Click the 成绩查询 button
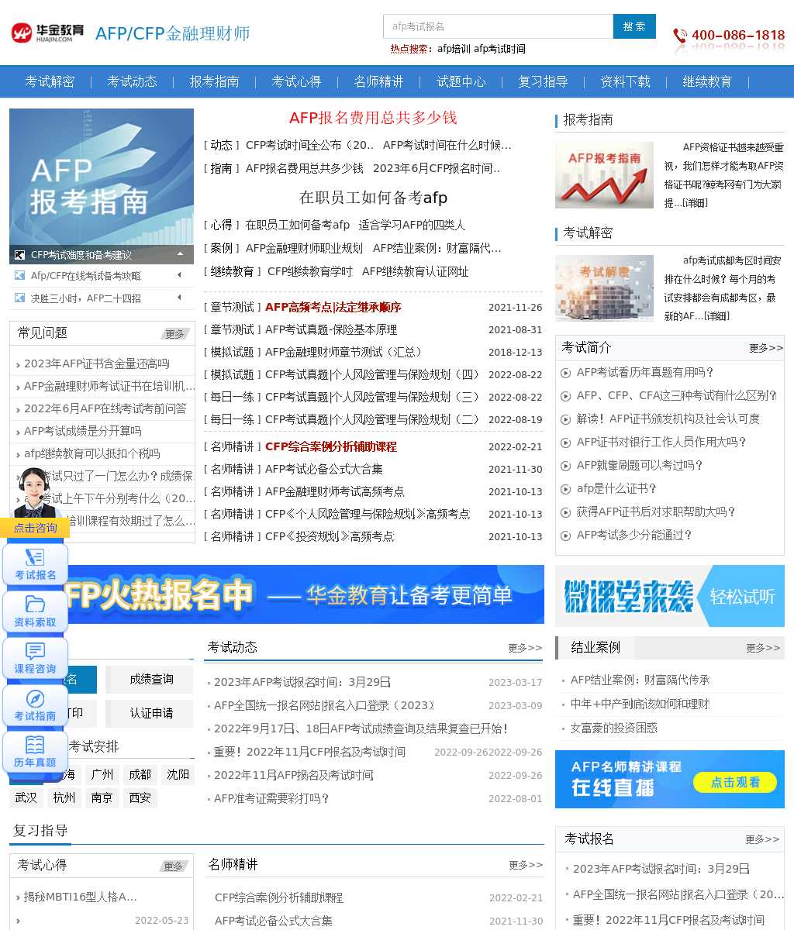Screen dimensions: 794x930 [x=150, y=680]
